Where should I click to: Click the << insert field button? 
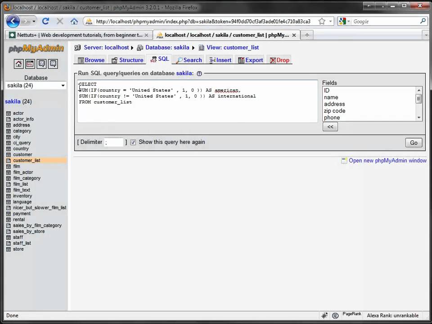point(330,127)
